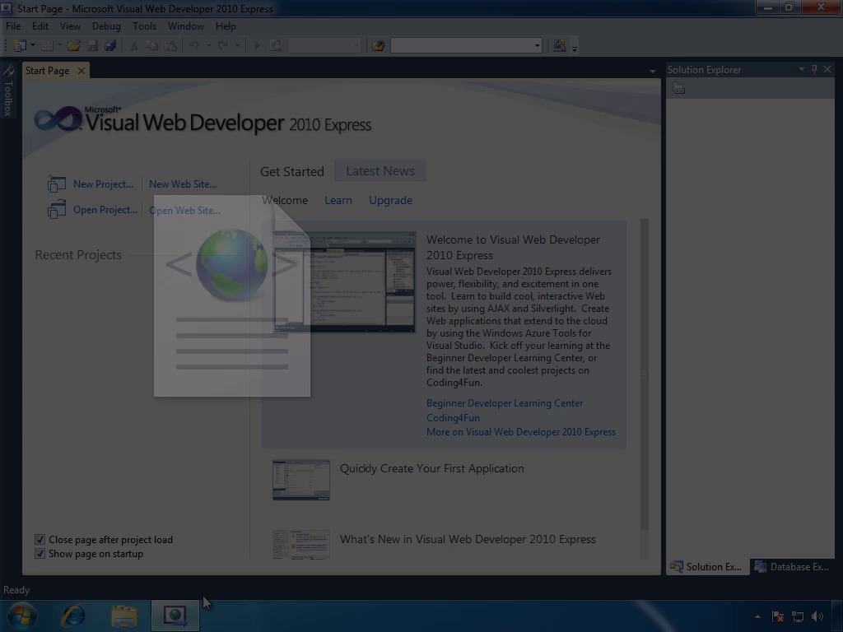Screen dimensions: 843x632
Task: Open the View menu
Action: tap(70, 26)
